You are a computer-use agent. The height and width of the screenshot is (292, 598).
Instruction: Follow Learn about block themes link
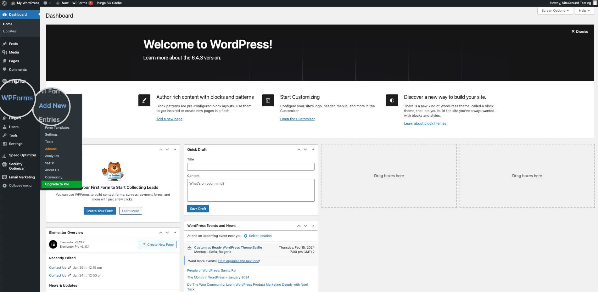pyautogui.click(x=425, y=123)
